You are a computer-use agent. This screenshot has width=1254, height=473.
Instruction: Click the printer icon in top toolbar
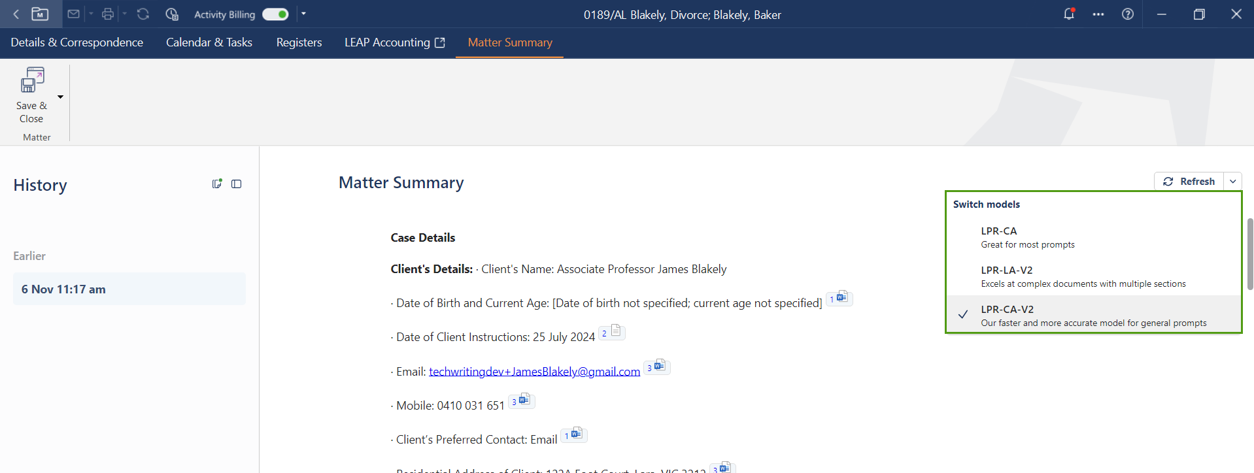pyautogui.click(x=108, y=14)
